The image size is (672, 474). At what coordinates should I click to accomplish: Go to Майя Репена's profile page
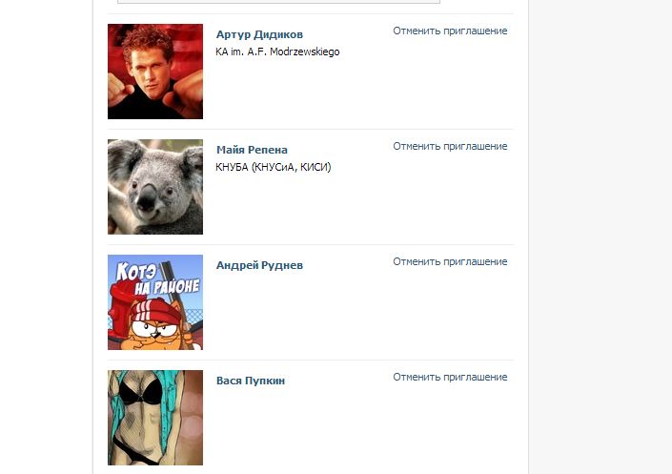point(252,150)
